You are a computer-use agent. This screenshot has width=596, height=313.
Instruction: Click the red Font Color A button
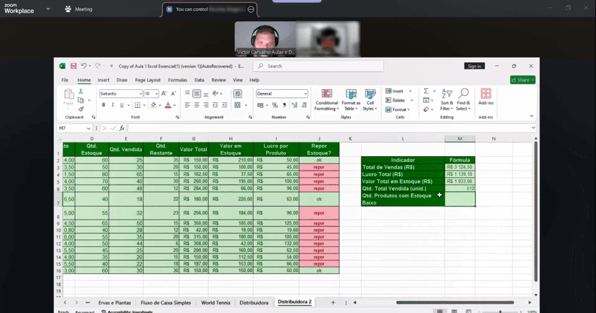(168, 105)
